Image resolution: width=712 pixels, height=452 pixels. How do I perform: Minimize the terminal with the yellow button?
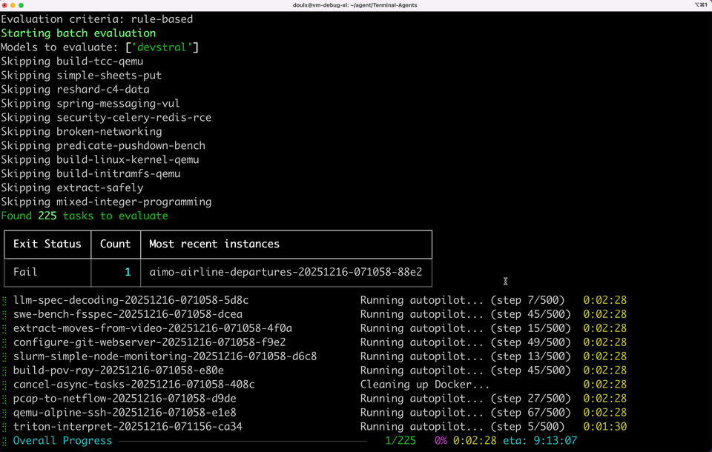(x=20, y=5)
